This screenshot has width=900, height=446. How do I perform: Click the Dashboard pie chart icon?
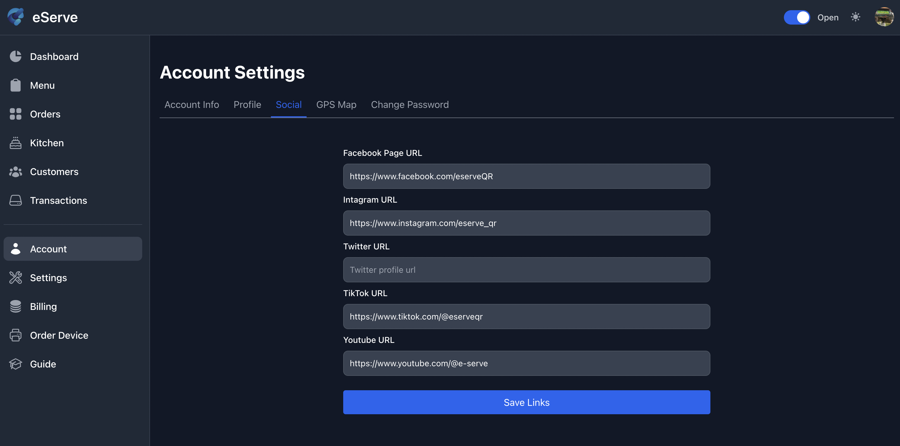coord(15,57)
